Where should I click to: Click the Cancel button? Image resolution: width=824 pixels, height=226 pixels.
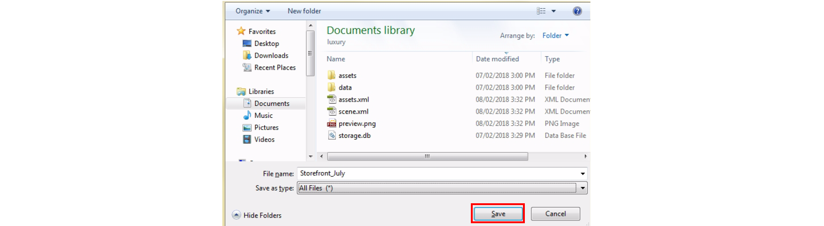coord(555,214)
